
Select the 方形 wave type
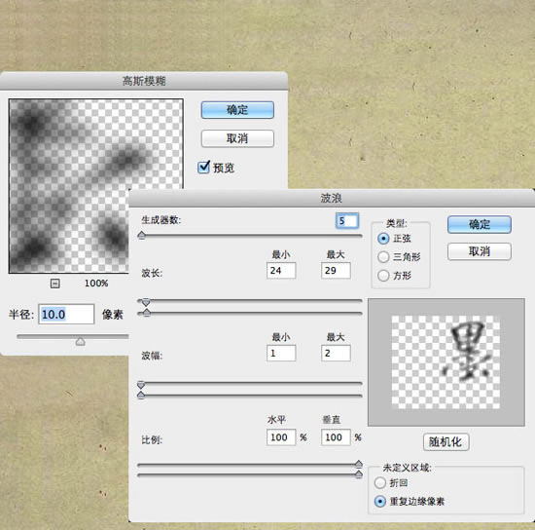coord(383,276)
